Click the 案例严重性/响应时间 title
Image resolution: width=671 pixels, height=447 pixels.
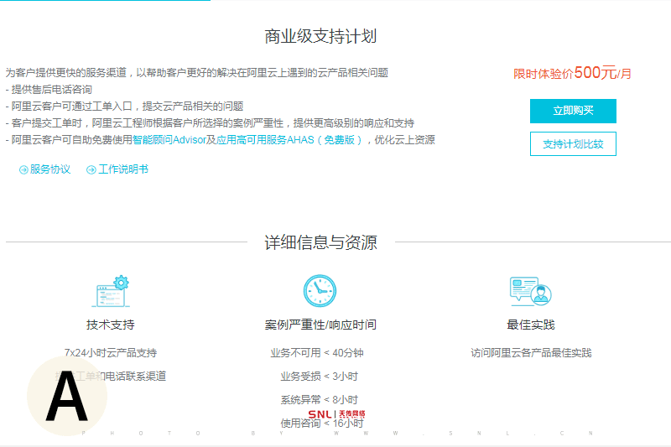(x=320, y=325)
